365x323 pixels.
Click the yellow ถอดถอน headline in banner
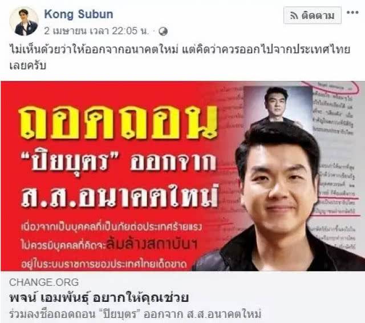(x=118, y=122)
